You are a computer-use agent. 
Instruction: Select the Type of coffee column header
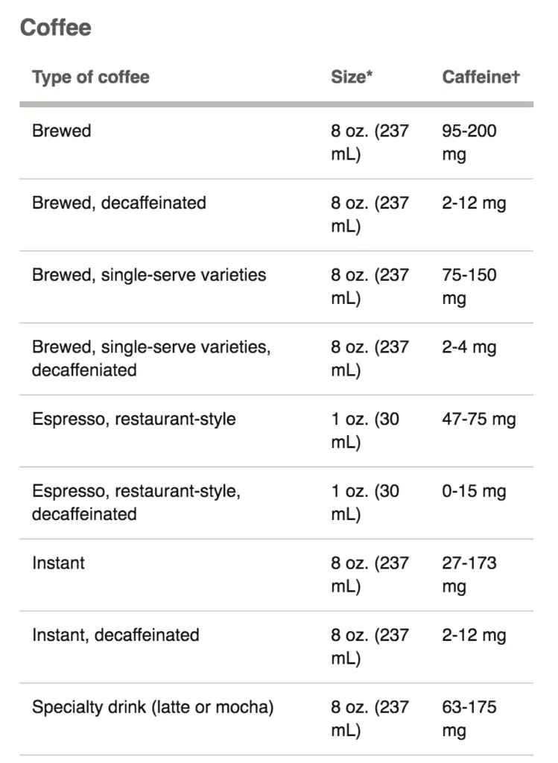tap(90, 77)
